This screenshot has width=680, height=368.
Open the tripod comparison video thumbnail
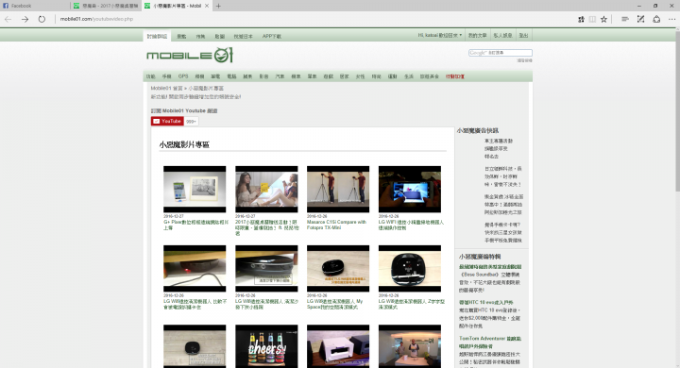[338, 190]
